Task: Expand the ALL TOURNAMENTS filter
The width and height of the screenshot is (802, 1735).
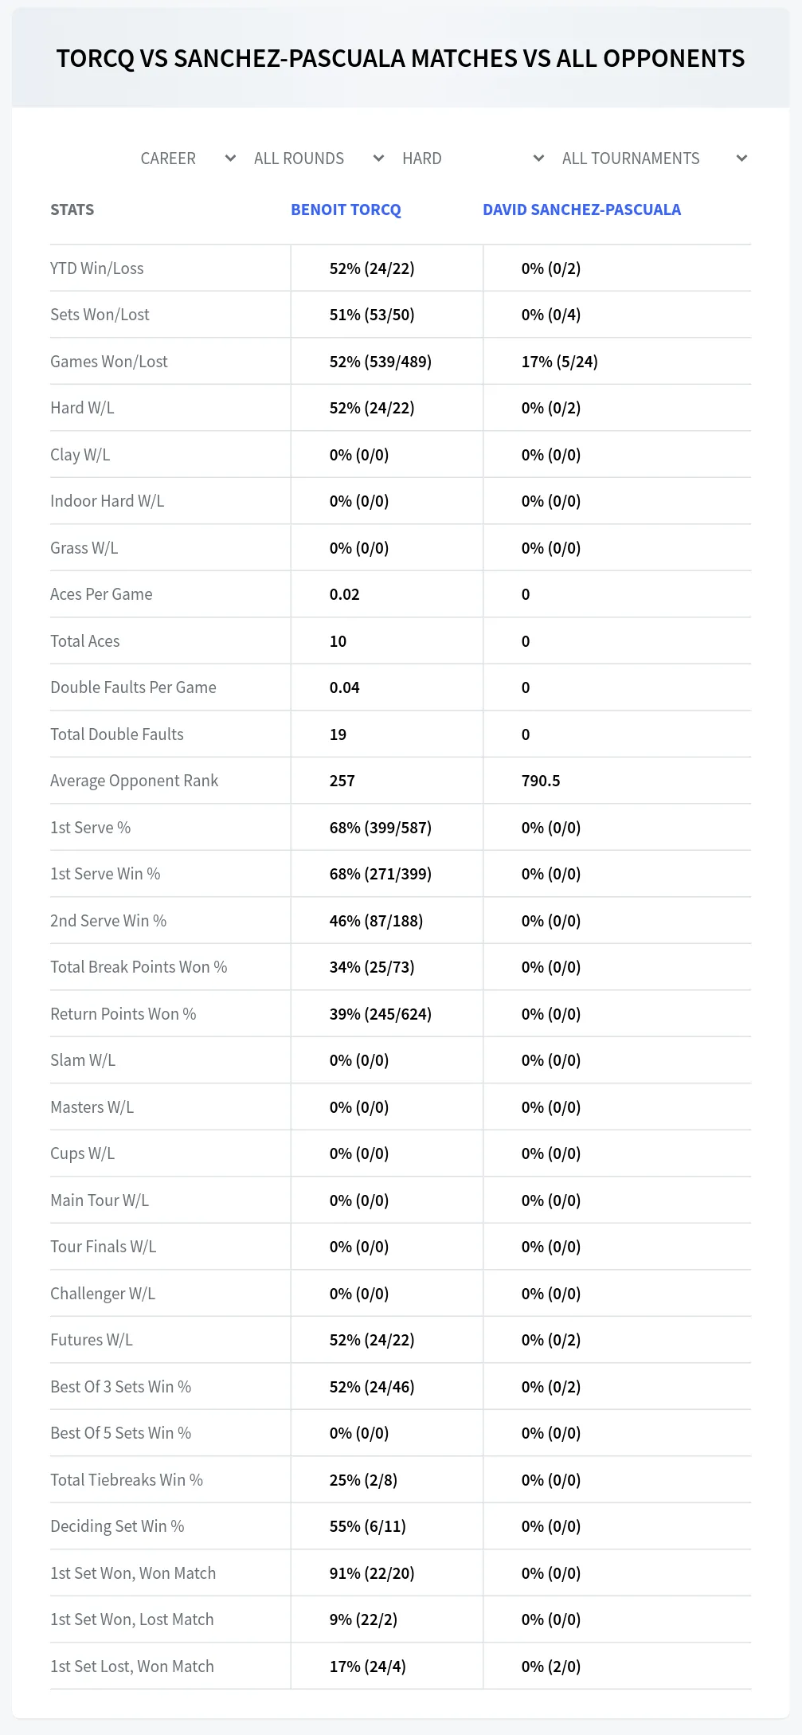Action: coord(654,159)
